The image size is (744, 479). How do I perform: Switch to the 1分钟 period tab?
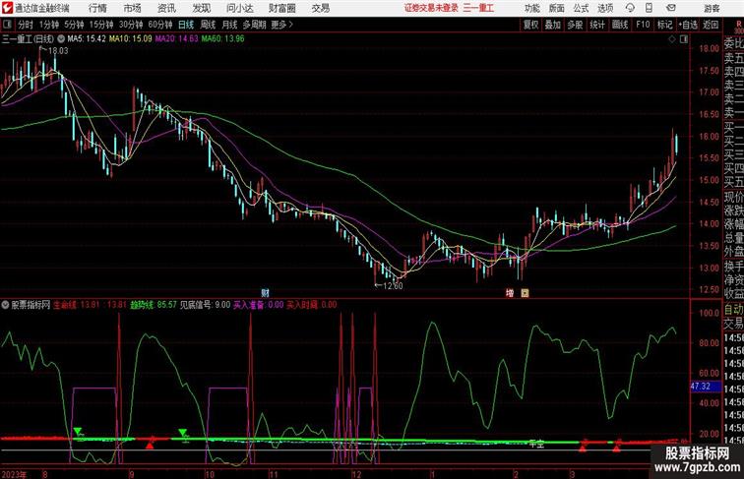(49, 25)
